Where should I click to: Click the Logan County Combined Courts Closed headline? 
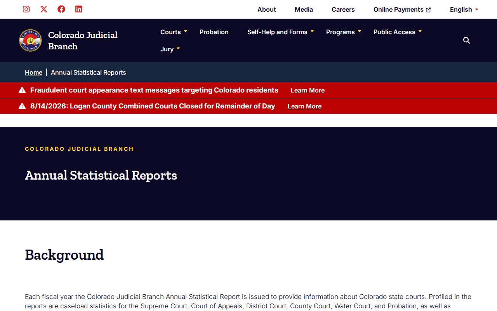153,106
